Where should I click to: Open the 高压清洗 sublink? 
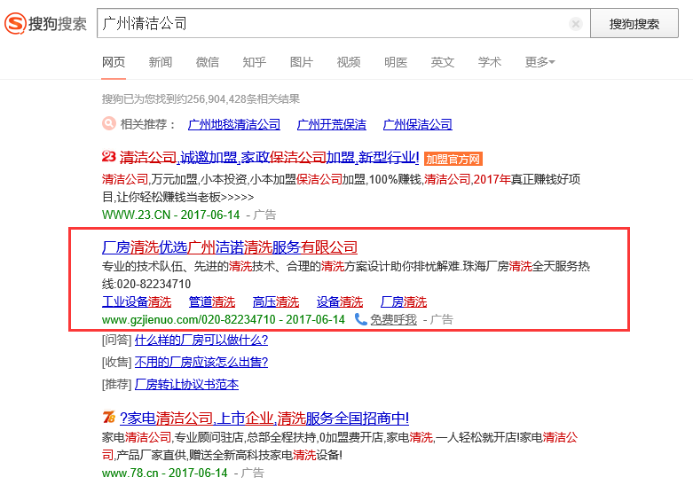pos(276,301)
